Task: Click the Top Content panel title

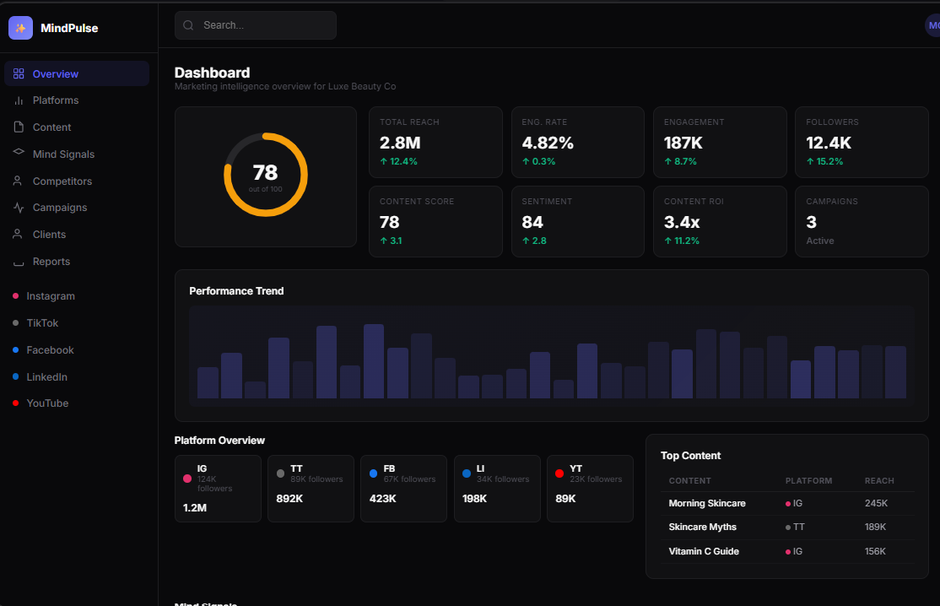Action: [690, 456]
